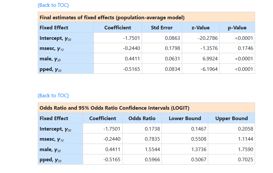Click the intercept z-value -20.2786

pos(208,38)
